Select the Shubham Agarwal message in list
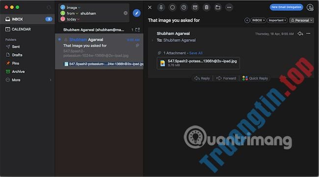Viewport: 319px width, 177px height. [x=99, y=52]
